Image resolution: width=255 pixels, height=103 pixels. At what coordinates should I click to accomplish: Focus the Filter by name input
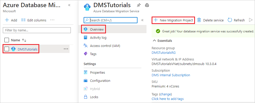37,30
